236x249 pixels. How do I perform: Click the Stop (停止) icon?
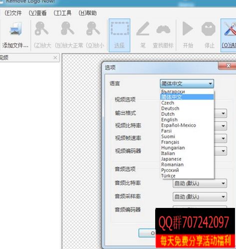(209, 29)
